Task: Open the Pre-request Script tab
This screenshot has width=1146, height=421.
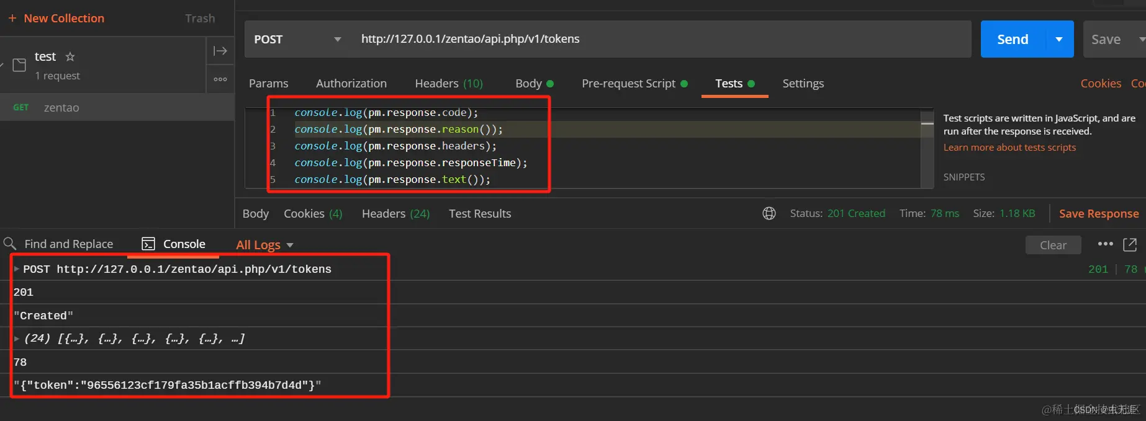Action: (x=634, y=83)
